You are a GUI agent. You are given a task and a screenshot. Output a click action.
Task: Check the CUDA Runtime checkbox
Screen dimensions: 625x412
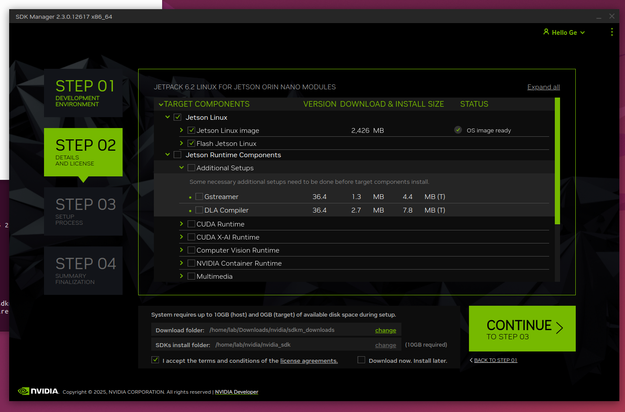(x=191, y=224)
